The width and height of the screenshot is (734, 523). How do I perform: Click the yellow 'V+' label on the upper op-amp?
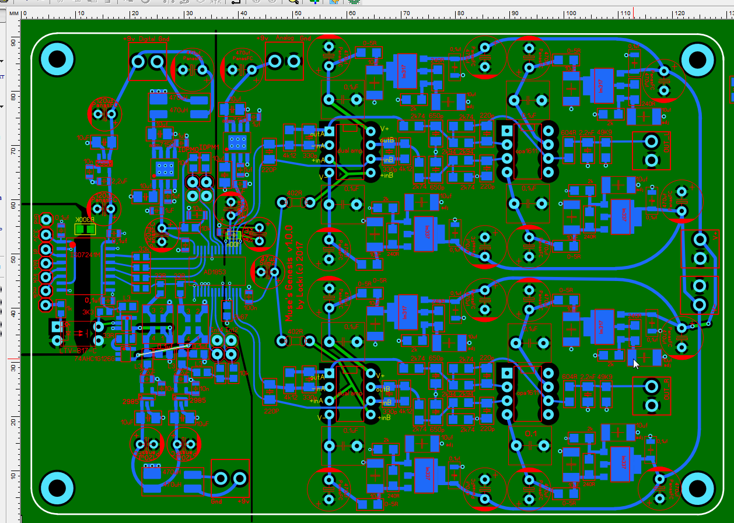click(x=385, y=128)
